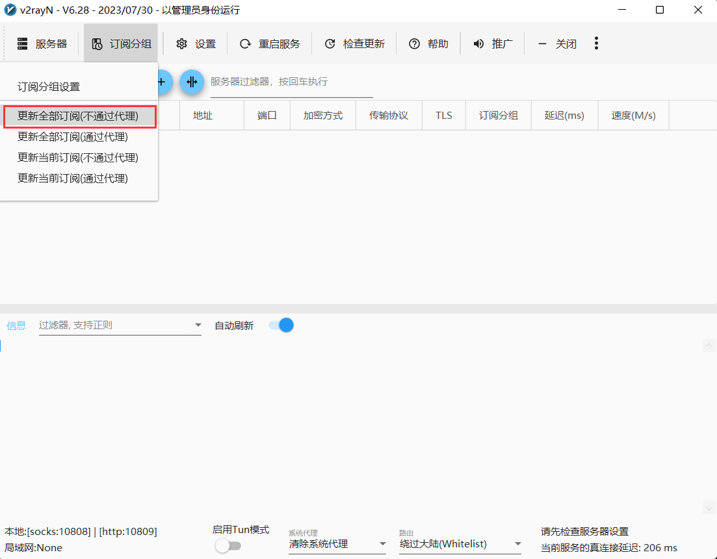
Task: Click the 服务器过滤器 server filter input field
Action: pyautogui.click(x=291, y=82)
